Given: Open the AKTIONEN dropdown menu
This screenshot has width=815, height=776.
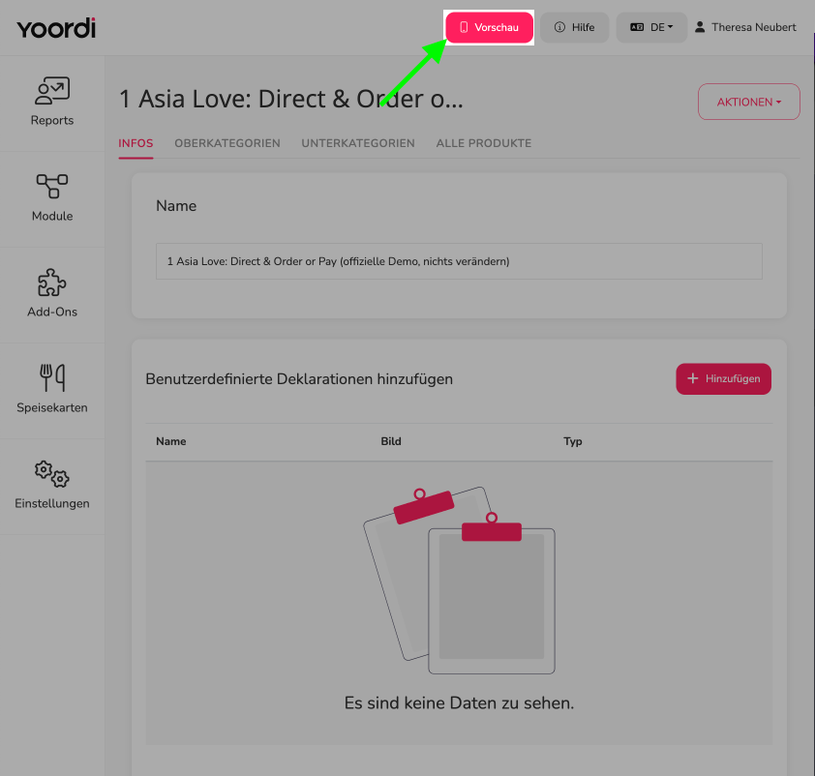Looking at the screenshot, I should [748, 102].
